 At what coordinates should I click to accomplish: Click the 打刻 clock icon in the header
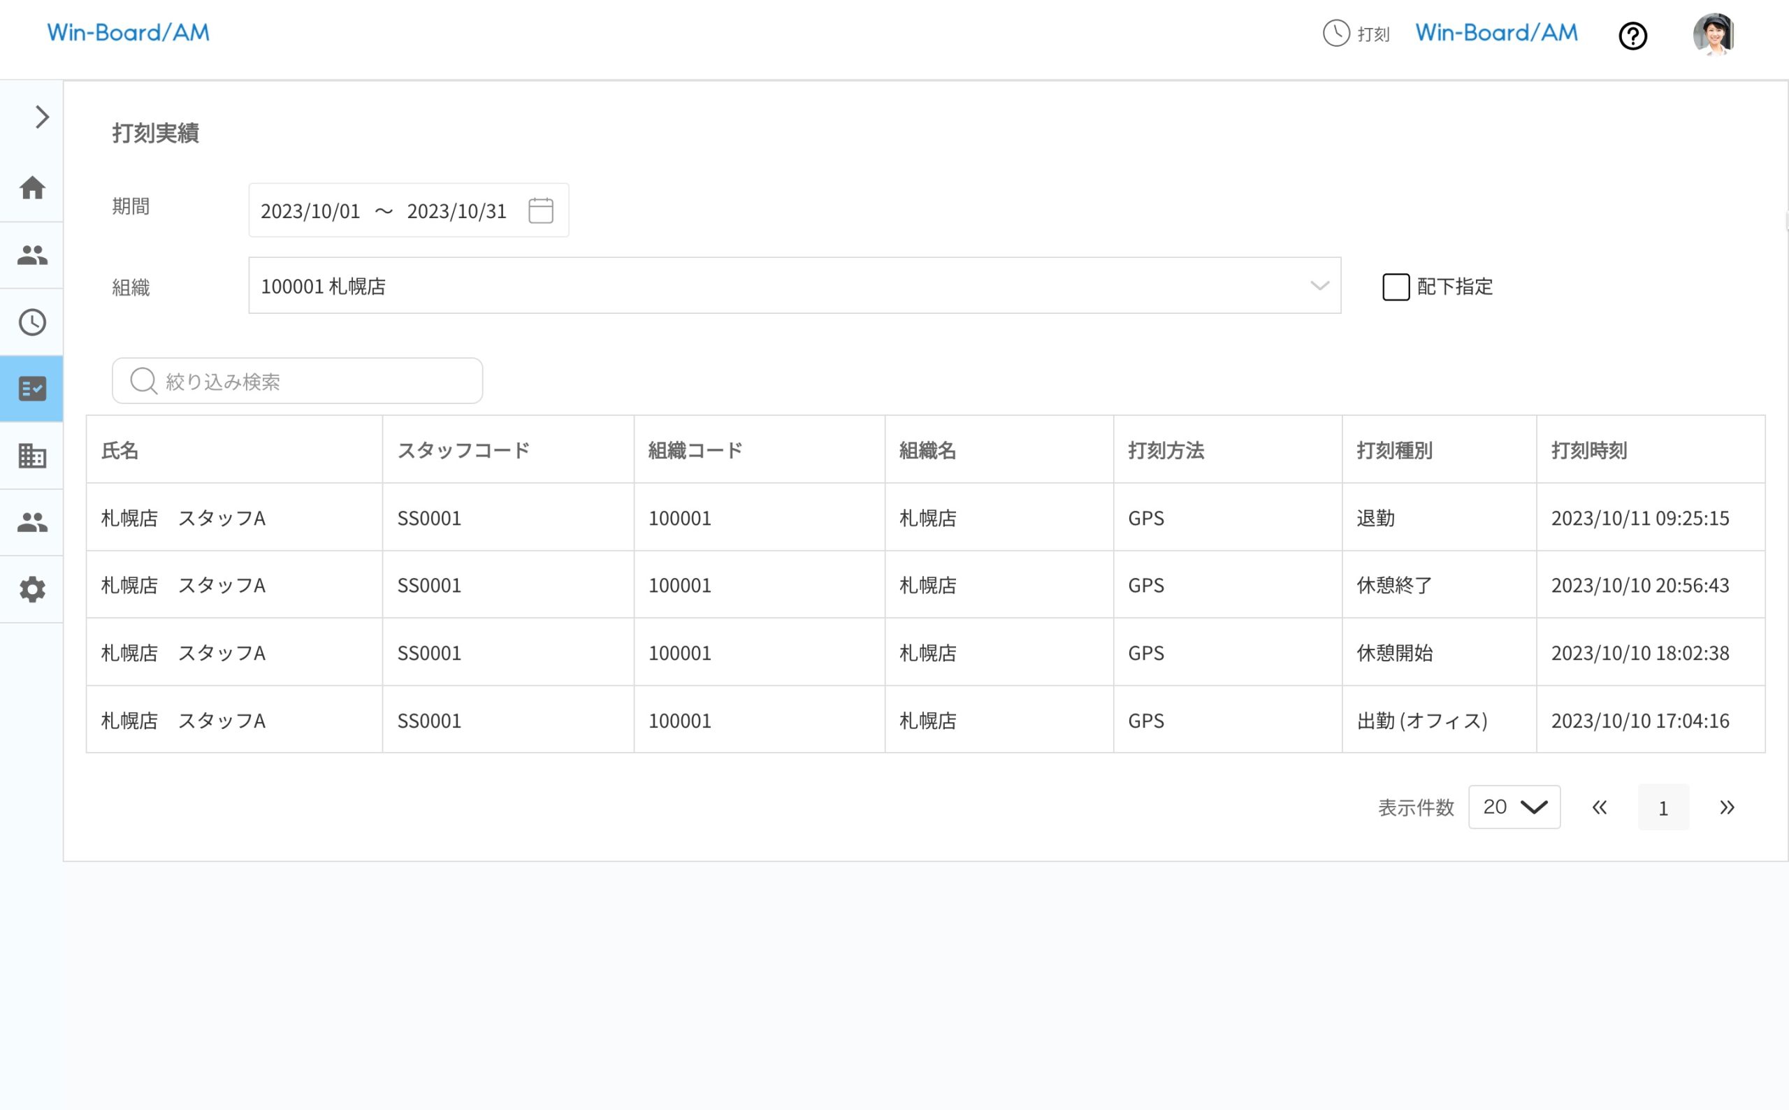[1335, 33]
